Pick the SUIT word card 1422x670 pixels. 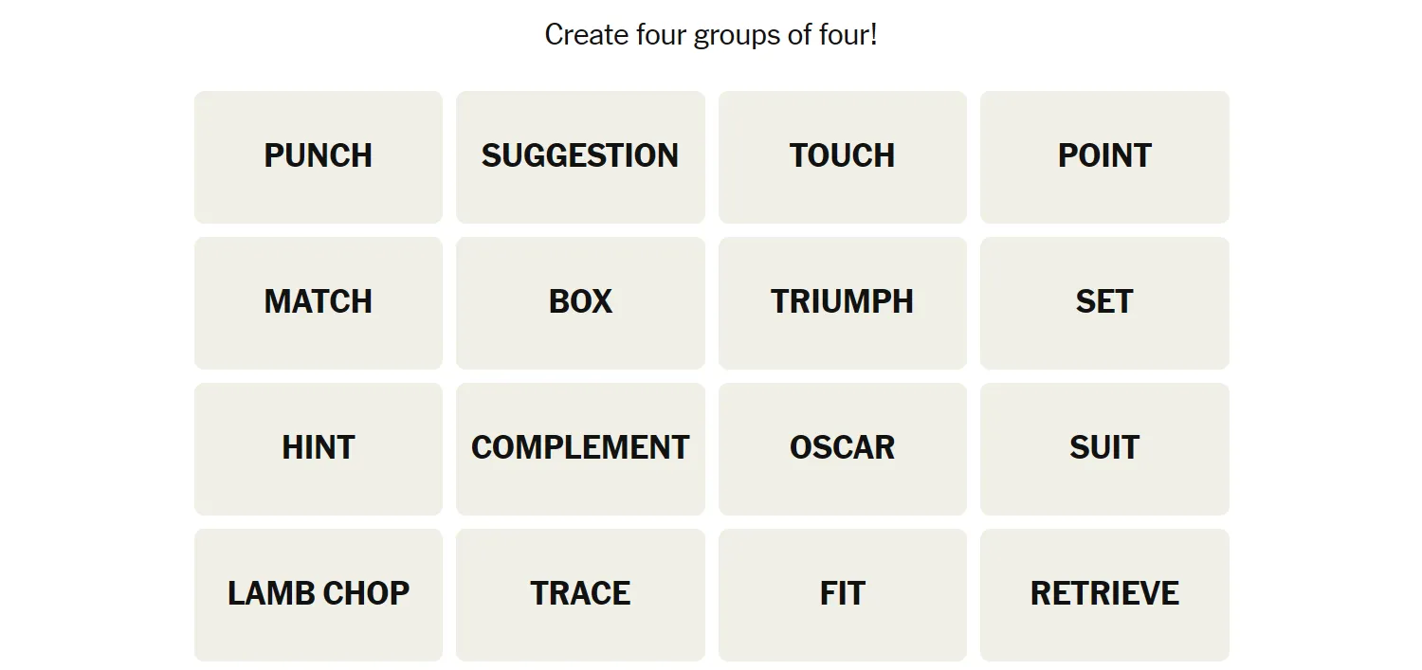point(1104,449)
